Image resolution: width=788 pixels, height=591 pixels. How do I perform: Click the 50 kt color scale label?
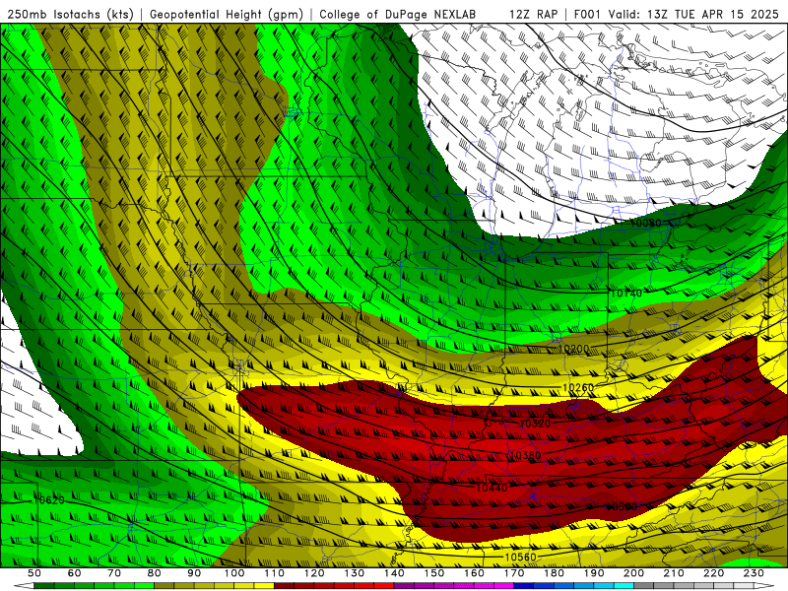(34, 573)
